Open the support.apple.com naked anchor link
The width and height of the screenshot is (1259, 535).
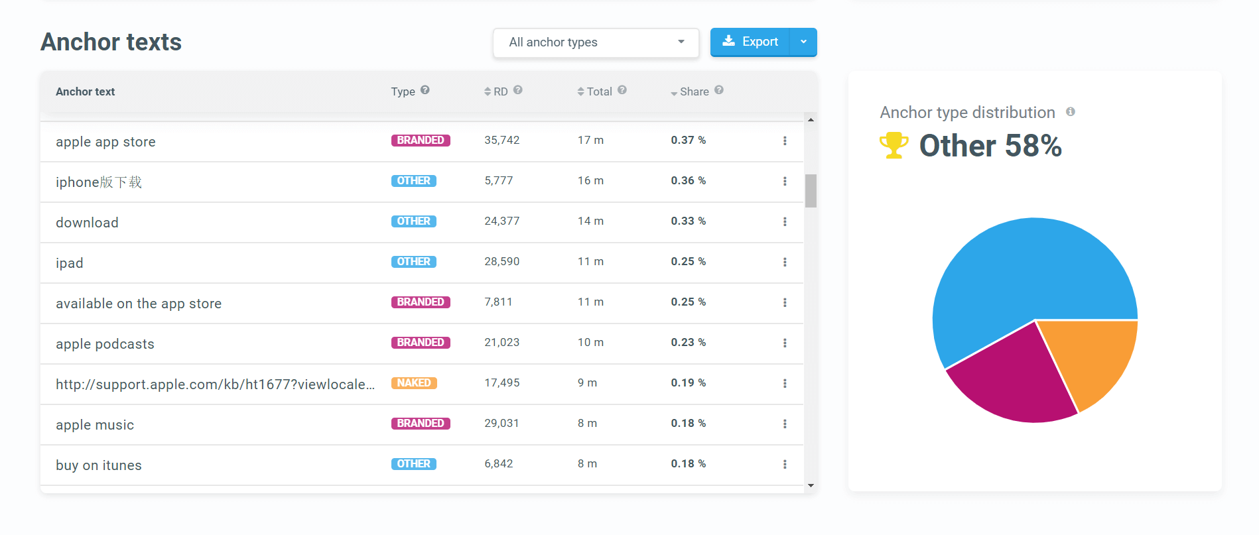pos(215,385)
